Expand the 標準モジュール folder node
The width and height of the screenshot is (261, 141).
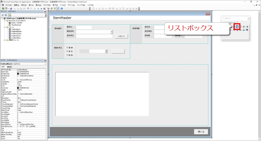coord(5,40)
